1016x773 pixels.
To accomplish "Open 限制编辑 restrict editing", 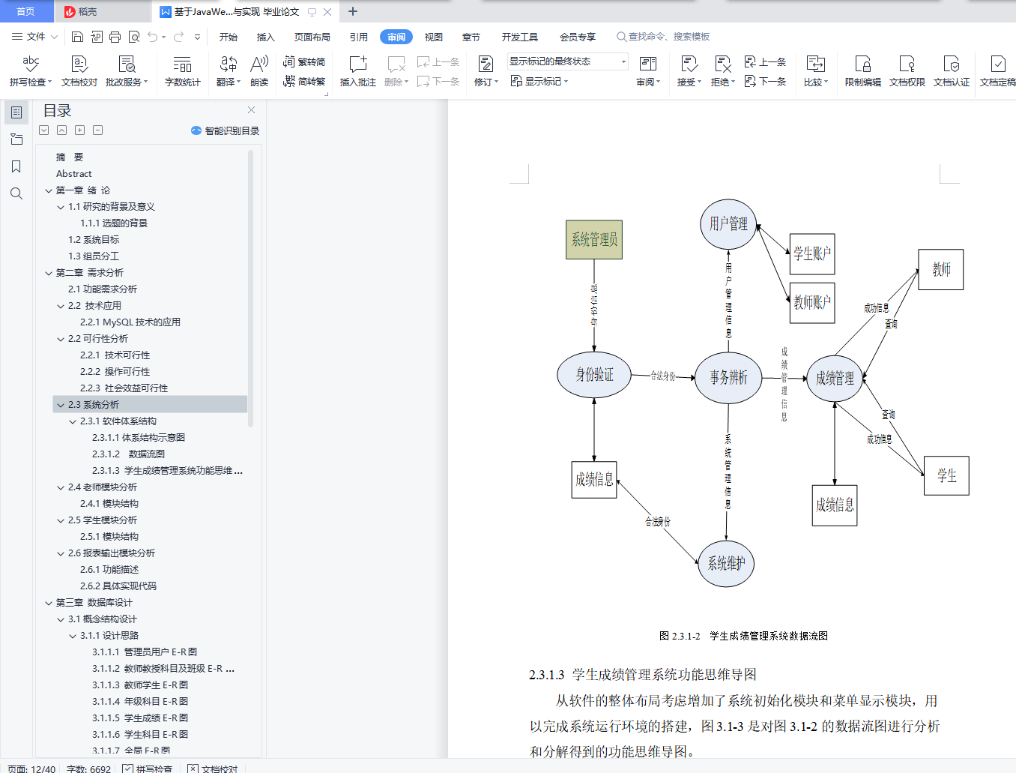I will [863, 71].
